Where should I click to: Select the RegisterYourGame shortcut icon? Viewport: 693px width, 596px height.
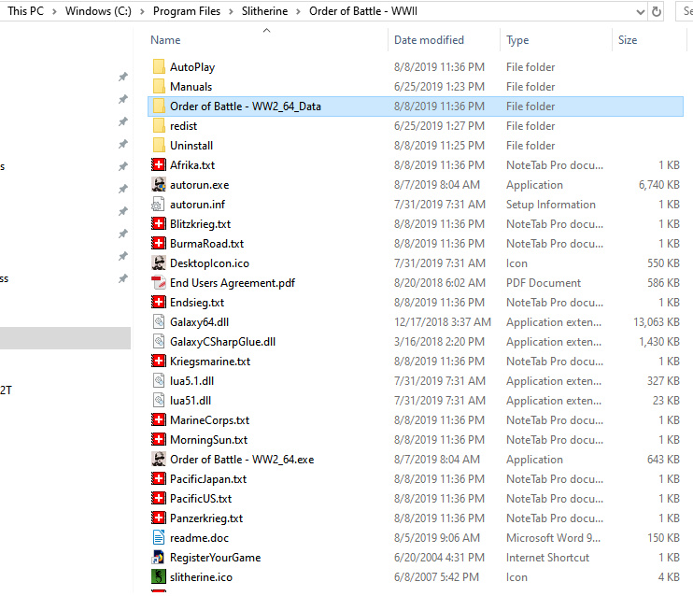tap(159, 558)
